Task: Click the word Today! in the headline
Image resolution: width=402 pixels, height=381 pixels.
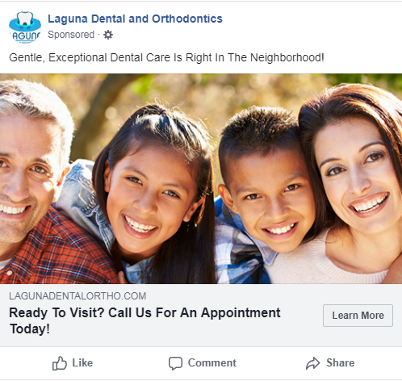Action: point(30,329)
